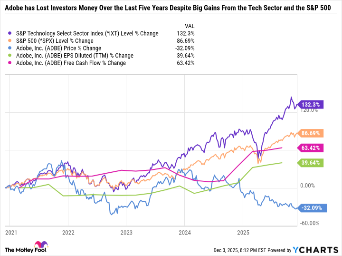Click the pink Free Cash Flow legend dot
Image resolution: width=342 pixels, height=256 pixels.
point(10,63)
